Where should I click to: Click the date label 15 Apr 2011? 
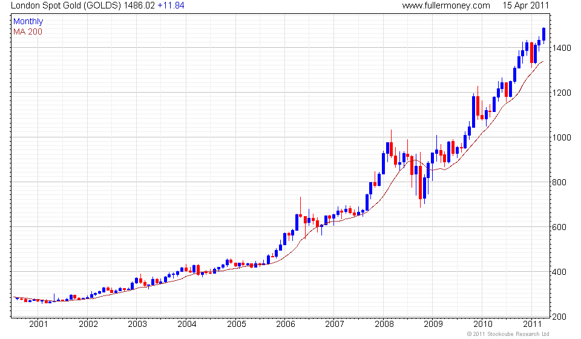point(525,5)
